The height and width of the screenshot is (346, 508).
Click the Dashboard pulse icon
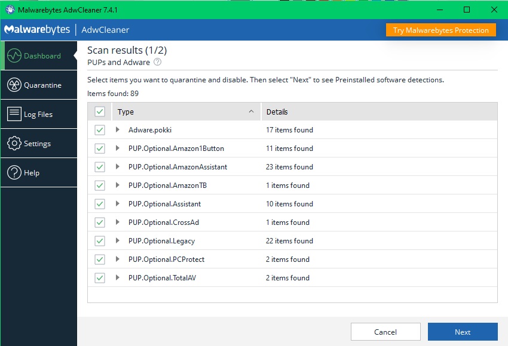14,55
